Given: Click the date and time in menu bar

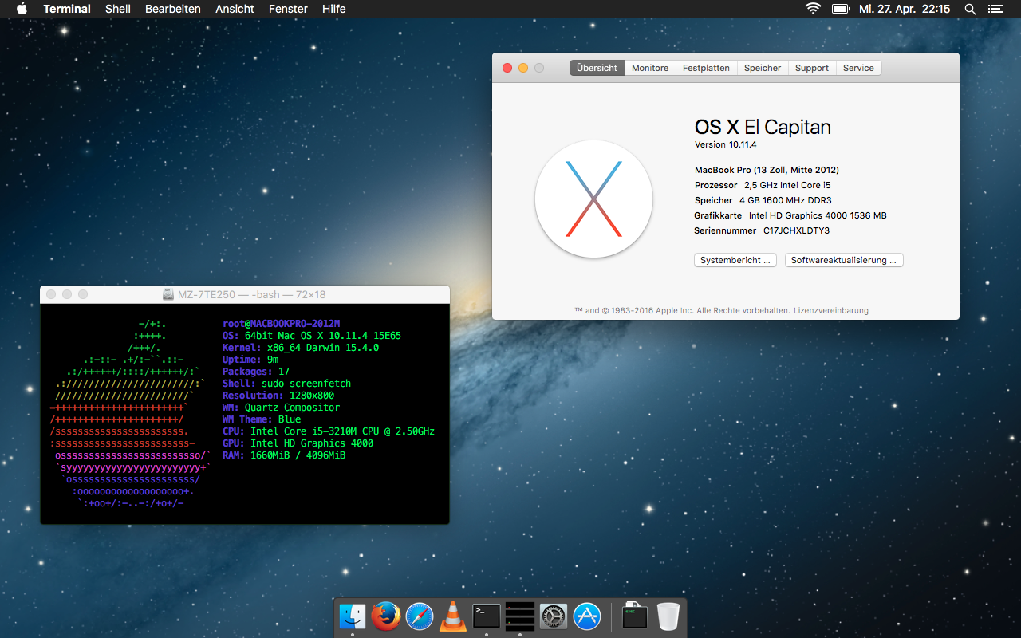Looking at the screenshot, I should (x=905, y=9).
